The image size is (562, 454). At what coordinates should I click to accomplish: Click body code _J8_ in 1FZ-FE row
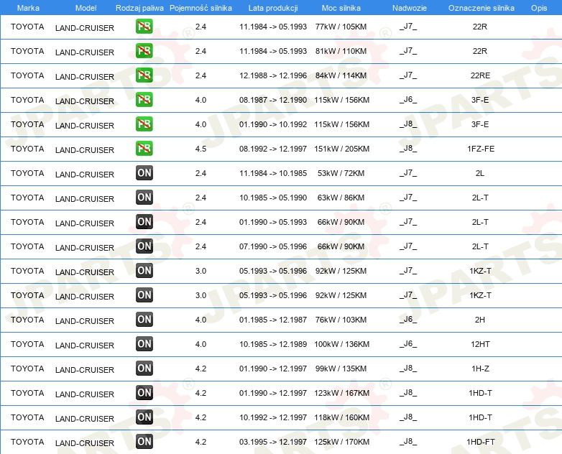pos(408,148)
